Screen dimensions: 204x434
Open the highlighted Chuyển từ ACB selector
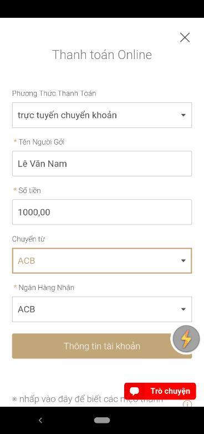(102, 261)
